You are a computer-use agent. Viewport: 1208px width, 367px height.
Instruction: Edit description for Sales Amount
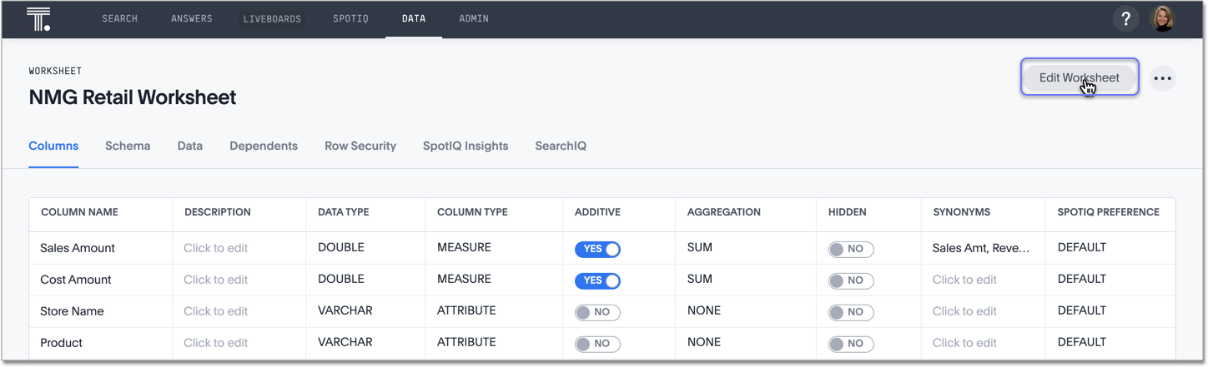point(215,248)
